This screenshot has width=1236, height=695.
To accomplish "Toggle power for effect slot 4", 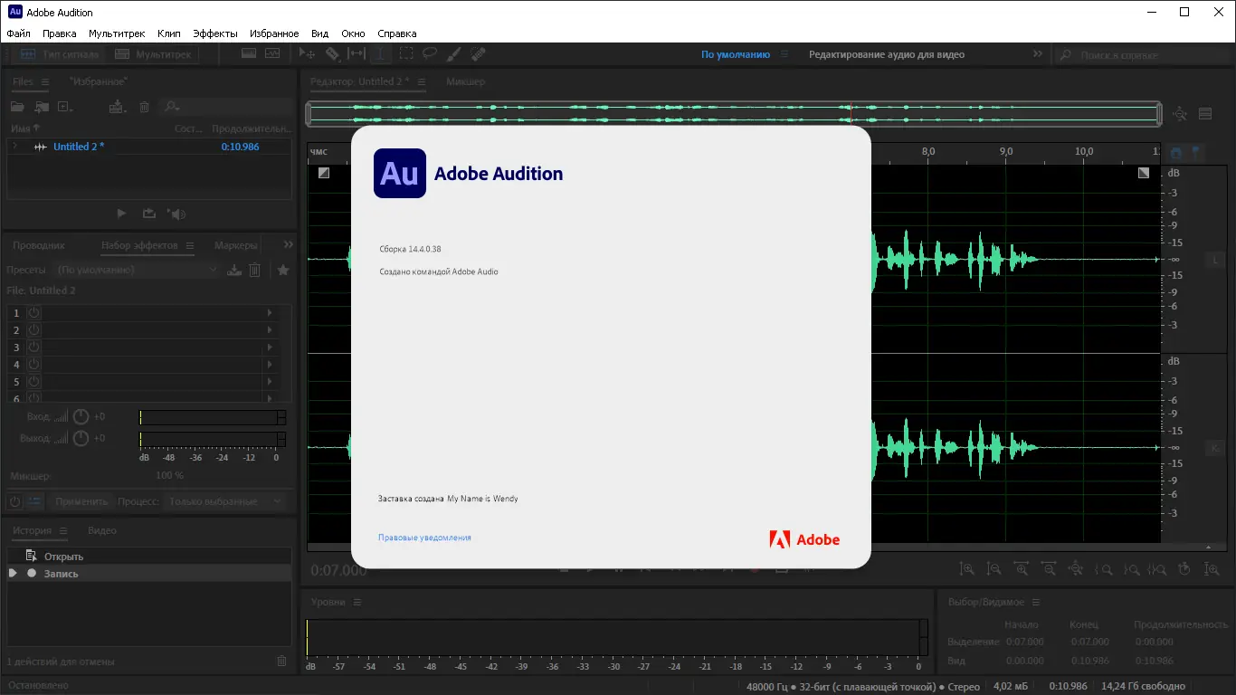I will tap(33, 364).
